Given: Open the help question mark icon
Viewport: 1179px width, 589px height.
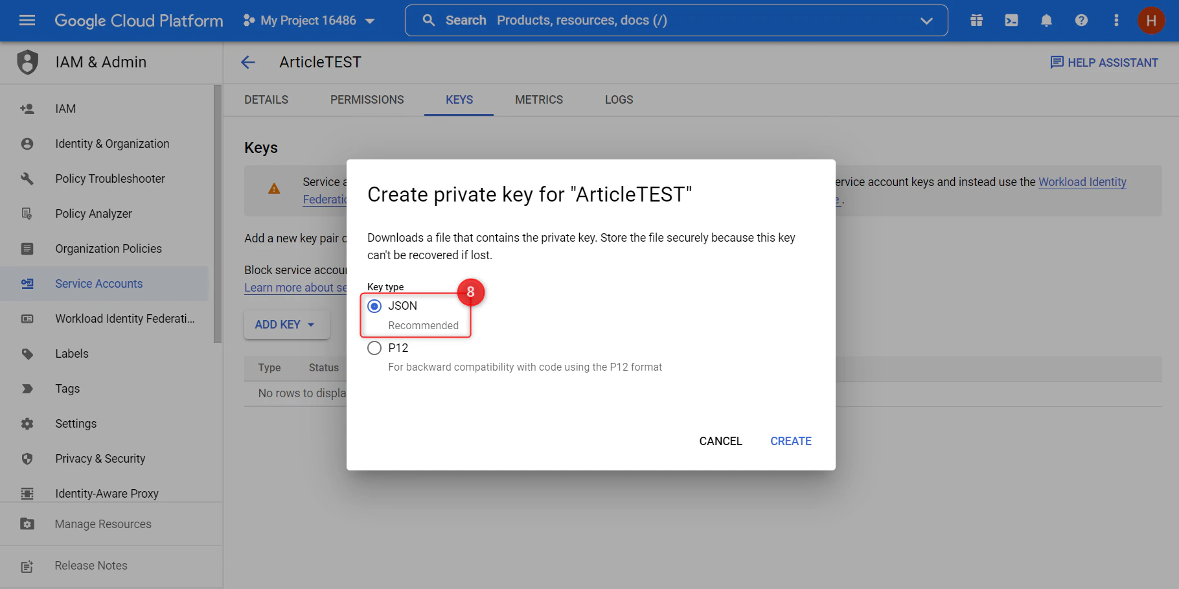Looking at the screenshot, I should tap(1081, 20).
